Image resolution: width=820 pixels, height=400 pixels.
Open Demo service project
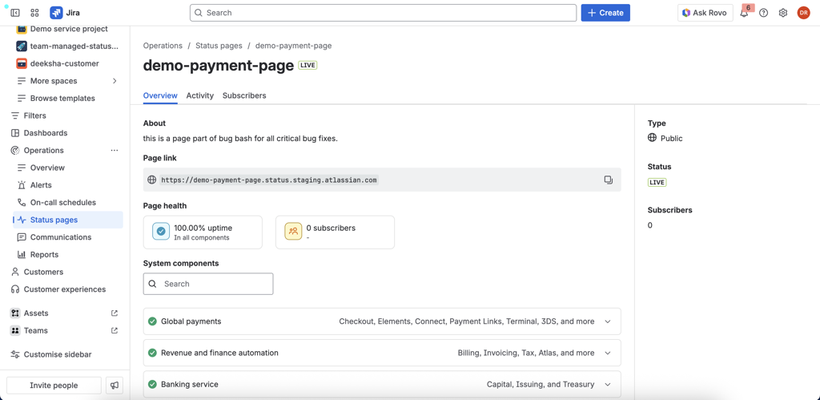(68, 30)
